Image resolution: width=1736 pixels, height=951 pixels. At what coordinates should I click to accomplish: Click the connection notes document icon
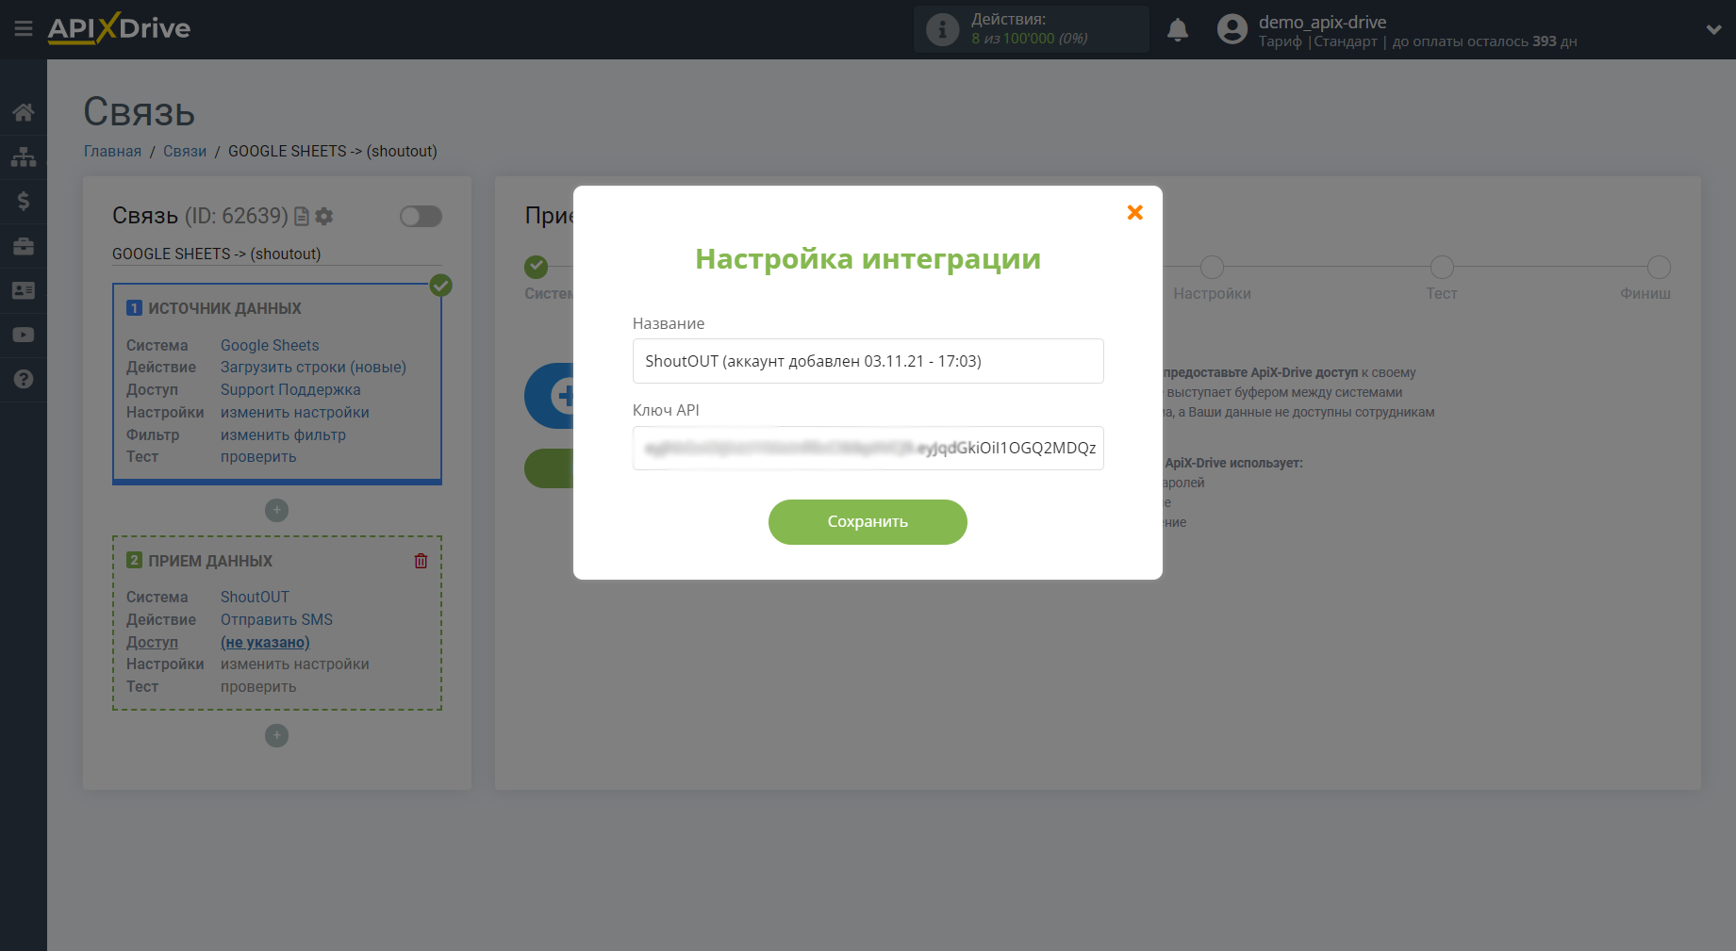pos(302,217)
